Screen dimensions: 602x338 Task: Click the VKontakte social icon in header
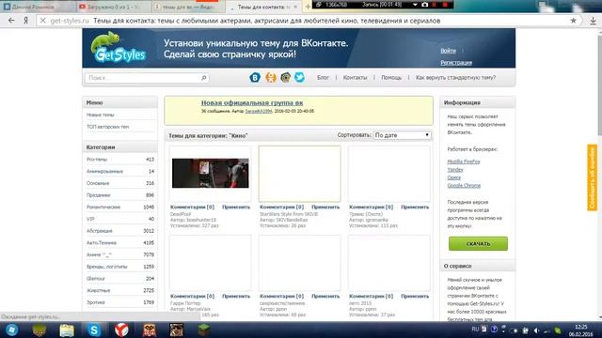tap(255, 77)
